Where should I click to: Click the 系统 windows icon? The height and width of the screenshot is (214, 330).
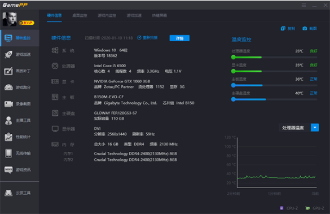[x=55, y=50]
